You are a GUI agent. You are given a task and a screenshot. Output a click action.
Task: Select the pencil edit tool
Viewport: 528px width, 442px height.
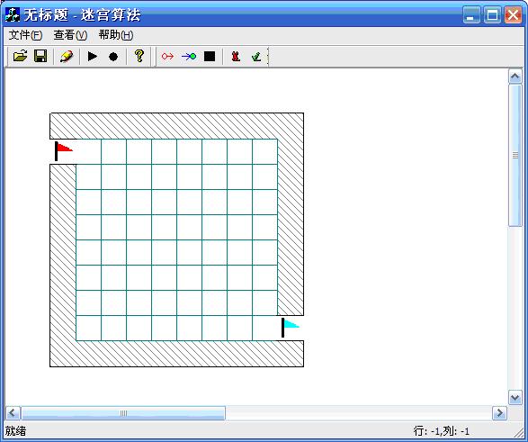point(67,56)
